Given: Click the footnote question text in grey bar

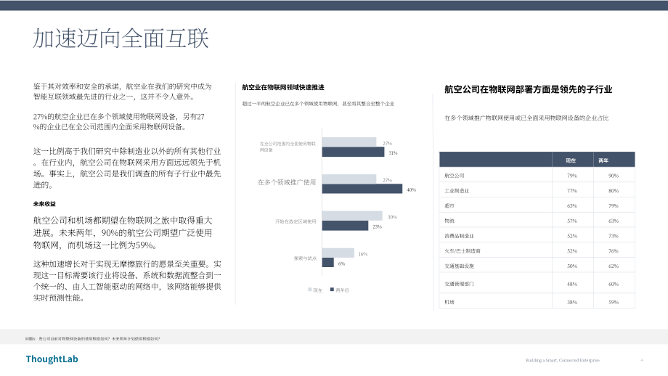Looking at the screenshot, I should click(x=92, y=339).
